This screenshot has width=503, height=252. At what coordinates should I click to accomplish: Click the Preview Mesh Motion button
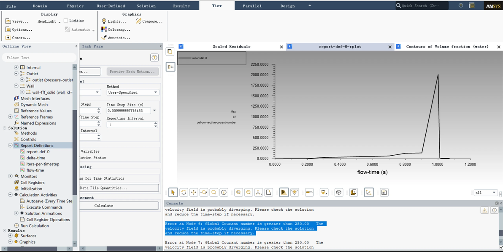click(x=133, y=72)
